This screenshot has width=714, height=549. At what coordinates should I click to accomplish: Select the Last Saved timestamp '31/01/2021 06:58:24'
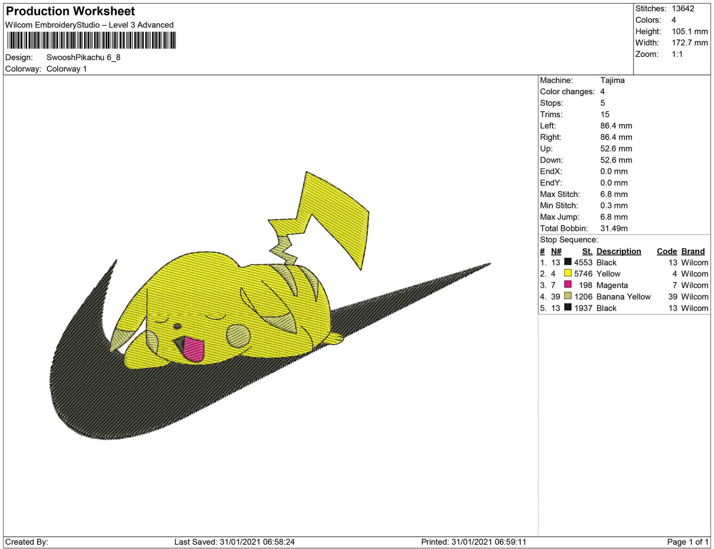click(x=257, y=542)
